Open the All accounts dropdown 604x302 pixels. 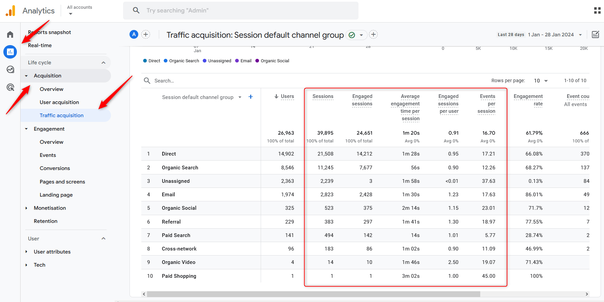(x=80, y=10)
